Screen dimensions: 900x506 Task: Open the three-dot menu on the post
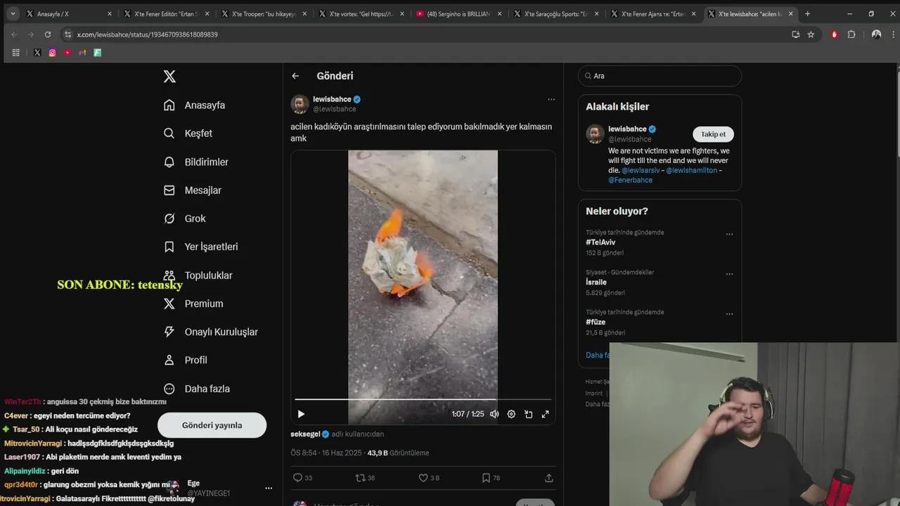pos(551,99)
